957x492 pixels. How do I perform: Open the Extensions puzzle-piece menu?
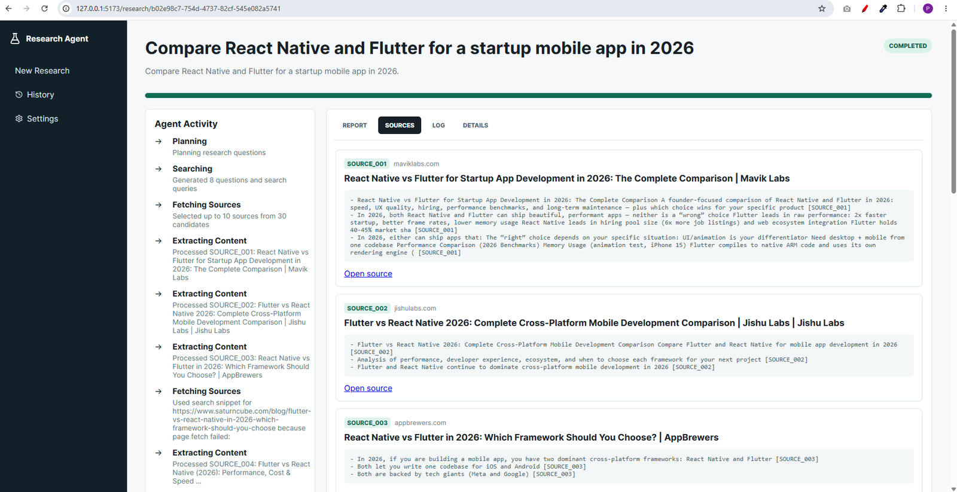(901, 8)
